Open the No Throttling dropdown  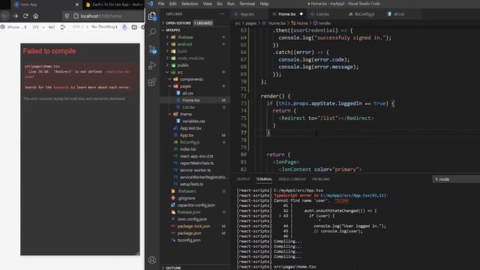tap(105, 27)
